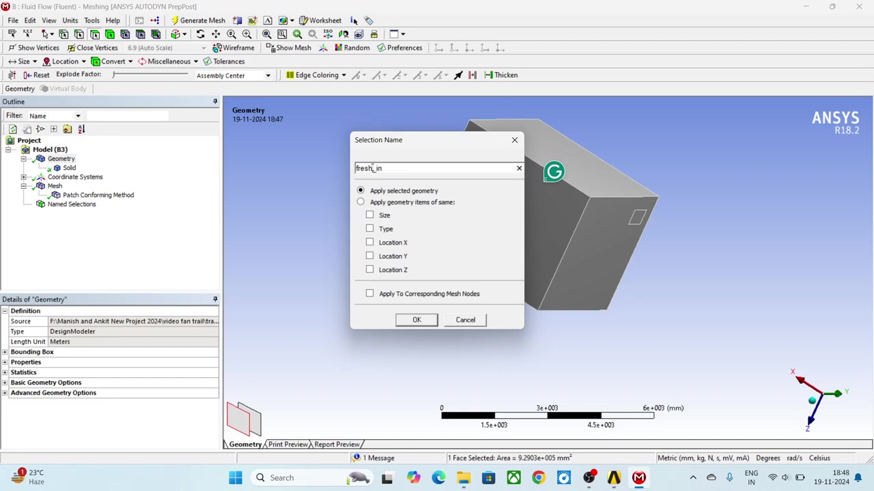Click the Box Zoom tool
Image resolution: width=874 pixels, height=491 pixels.
246,34
